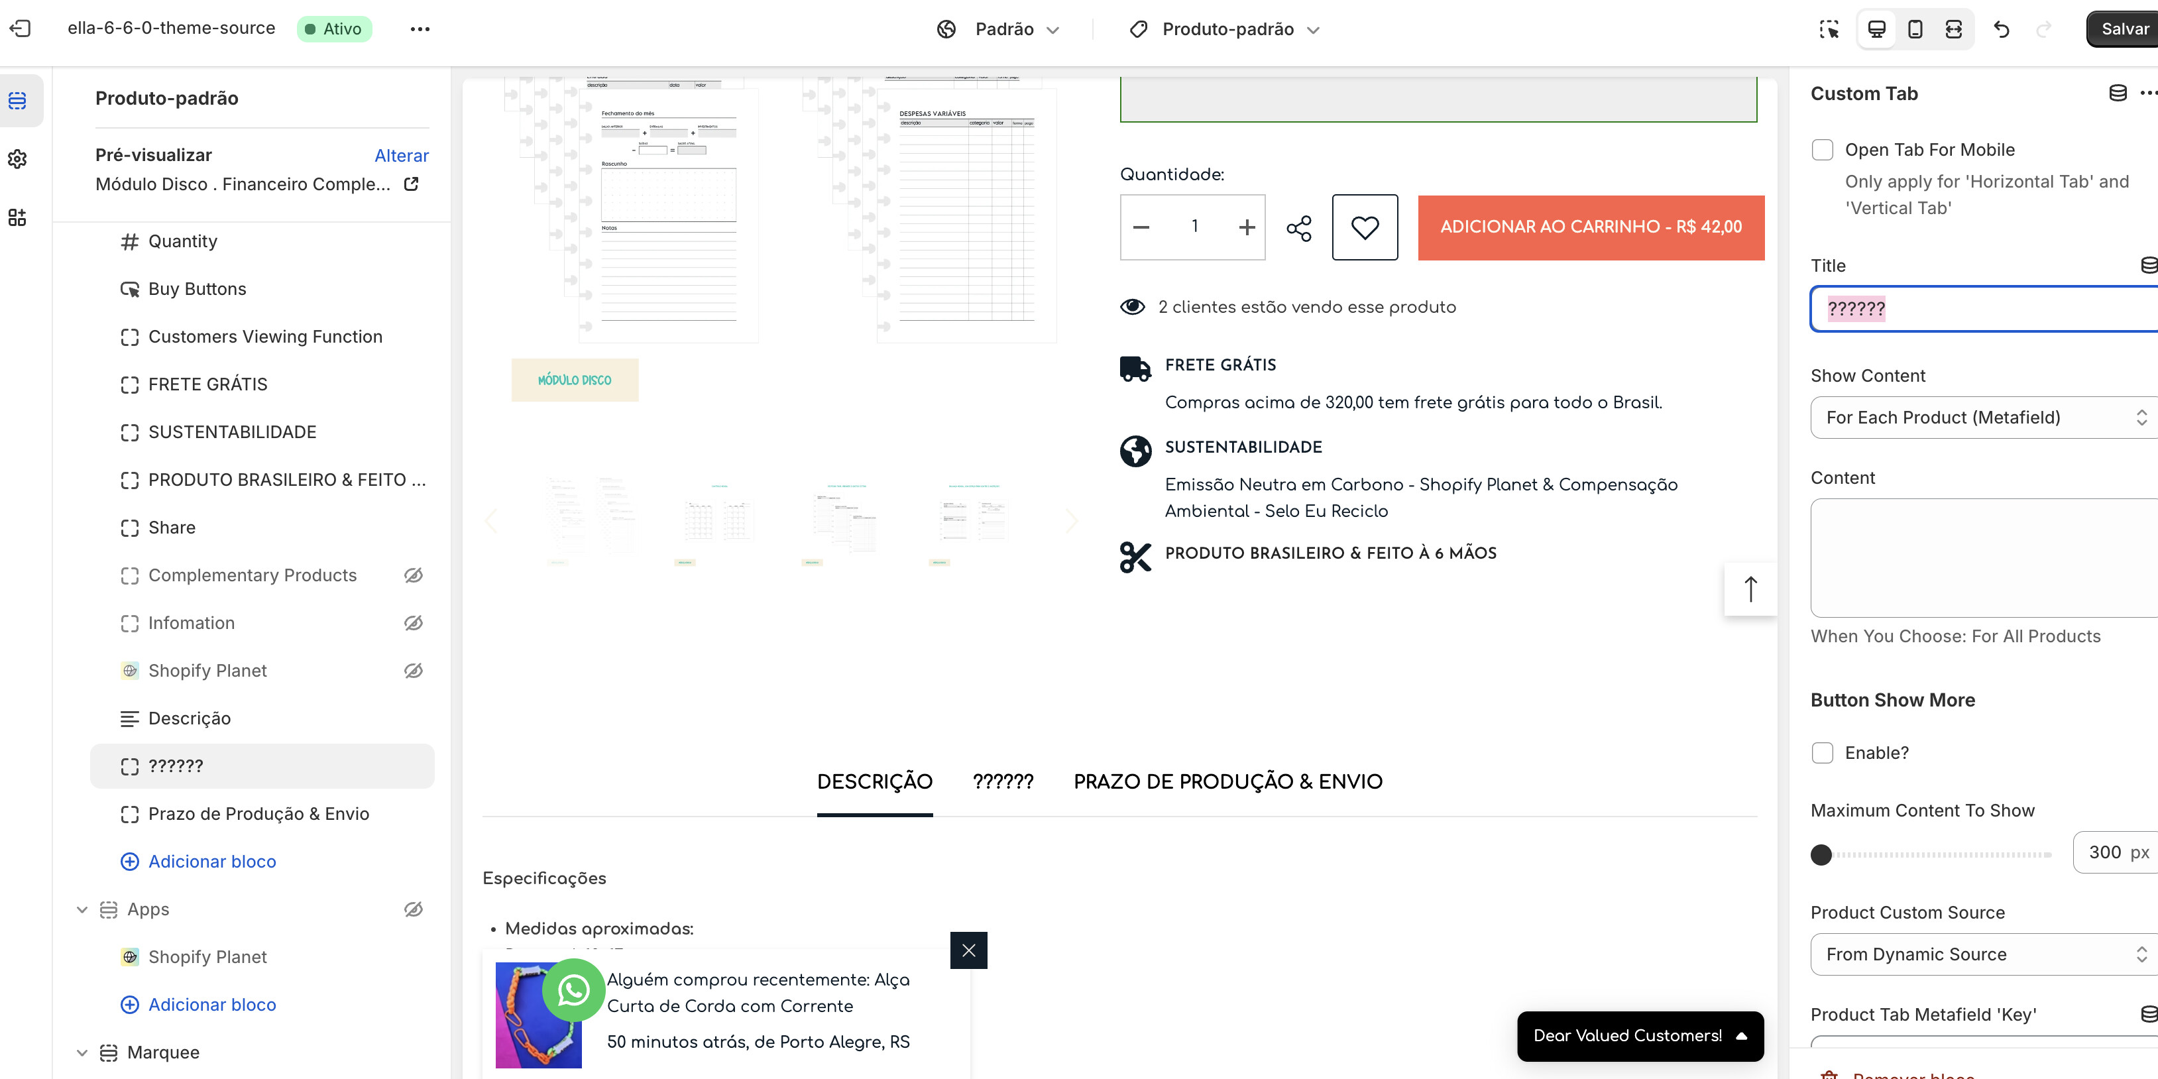This screenshot has width=2158, height=1079.
Task: Open preview product in new window icon
Action: click(412, 184)
